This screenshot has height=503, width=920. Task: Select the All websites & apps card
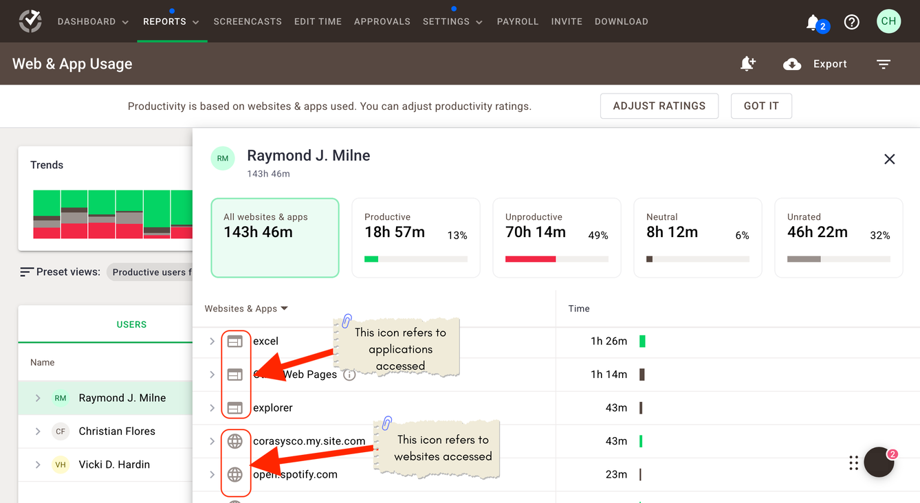tap(275, 238)
